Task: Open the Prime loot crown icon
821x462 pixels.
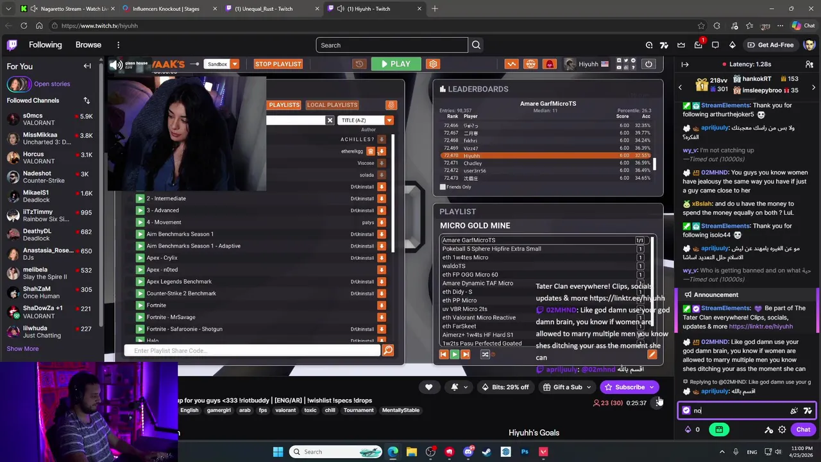Action: pos(681,45)
